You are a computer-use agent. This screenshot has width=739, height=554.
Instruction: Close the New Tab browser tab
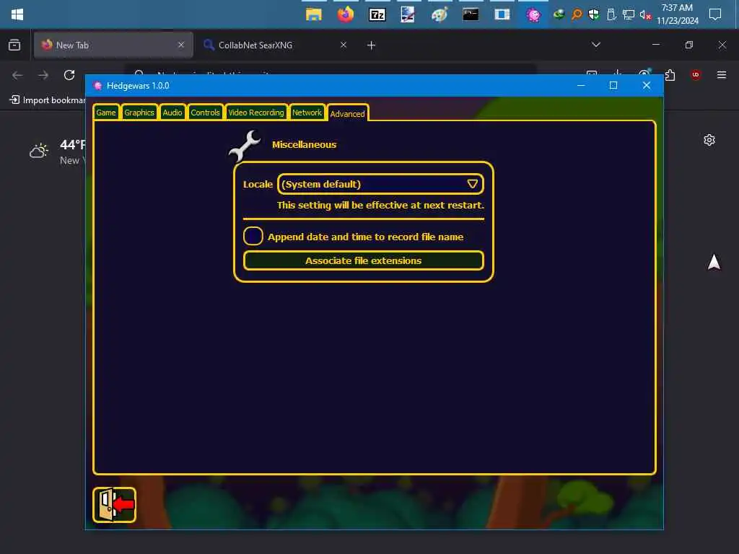click(181, 45)
